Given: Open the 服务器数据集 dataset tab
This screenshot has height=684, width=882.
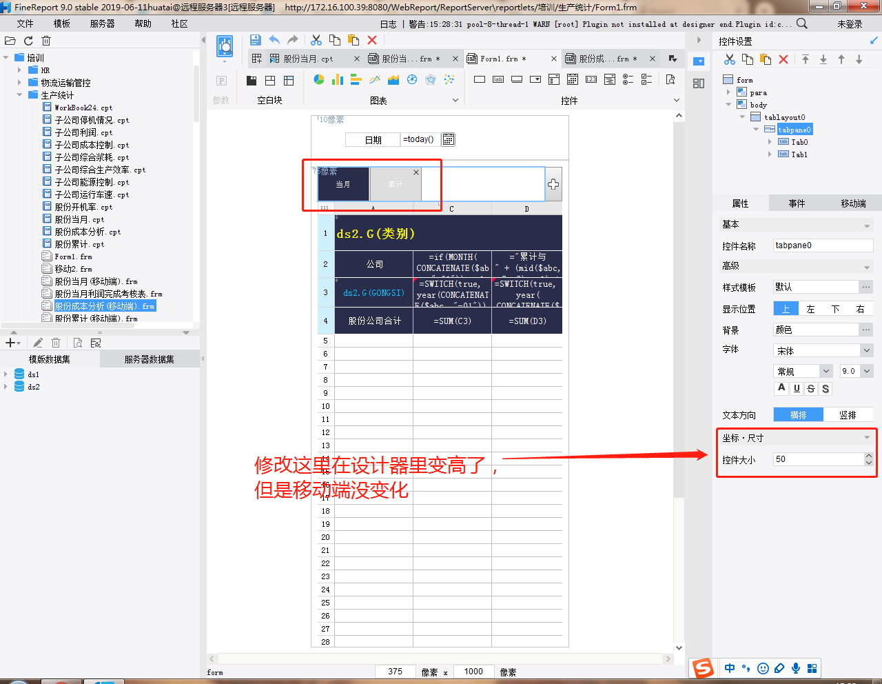Looking at the screenshot, I should pos(150,359).
